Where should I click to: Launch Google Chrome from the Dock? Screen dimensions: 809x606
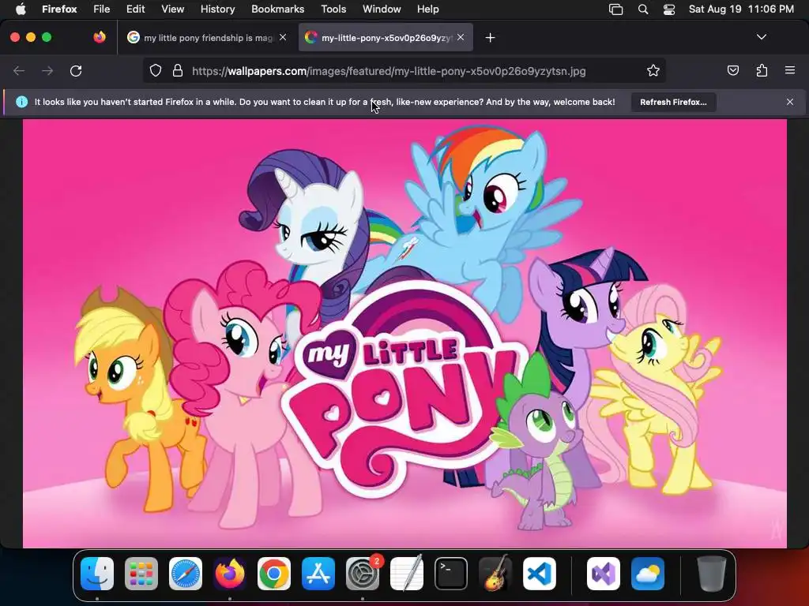click(274, 574)
